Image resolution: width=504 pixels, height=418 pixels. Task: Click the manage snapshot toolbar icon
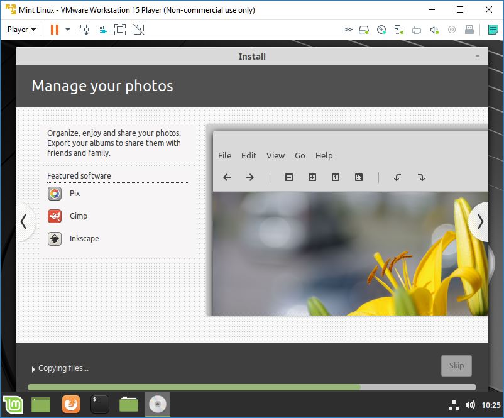coord(102,30)
